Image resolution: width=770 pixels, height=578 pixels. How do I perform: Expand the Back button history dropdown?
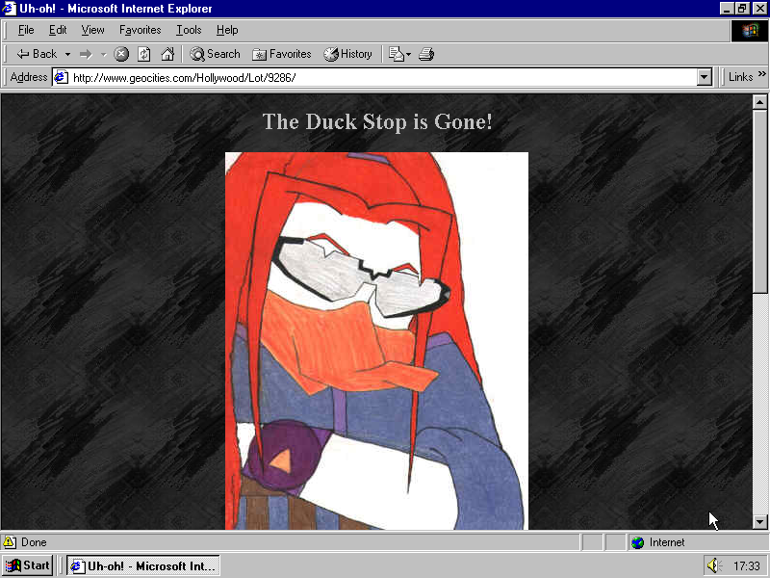click(67, 54)
